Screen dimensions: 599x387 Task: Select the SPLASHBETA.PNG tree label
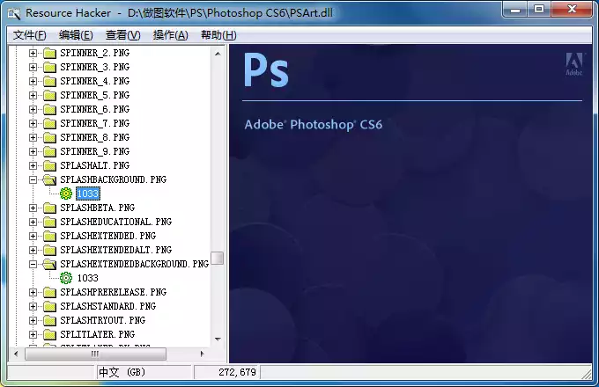(98, 208)
